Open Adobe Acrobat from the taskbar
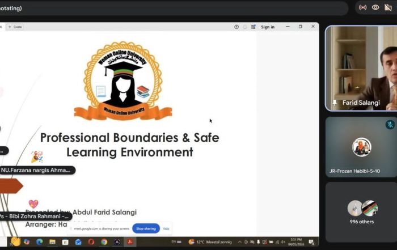The height and width of the screenshot is (250, 397). (130, 242)
